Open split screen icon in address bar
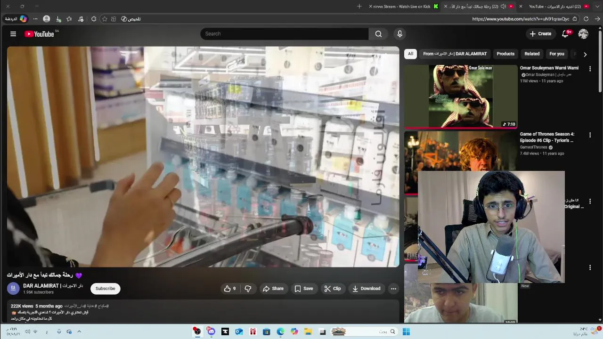This screenshot has width=603, height=339. [x=114, y=19]
